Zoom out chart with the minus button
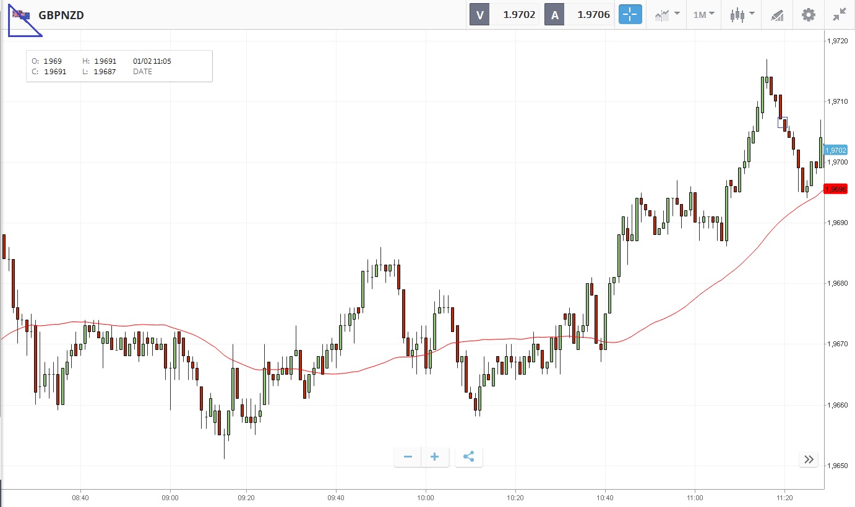855x507 pixels. 408,457
